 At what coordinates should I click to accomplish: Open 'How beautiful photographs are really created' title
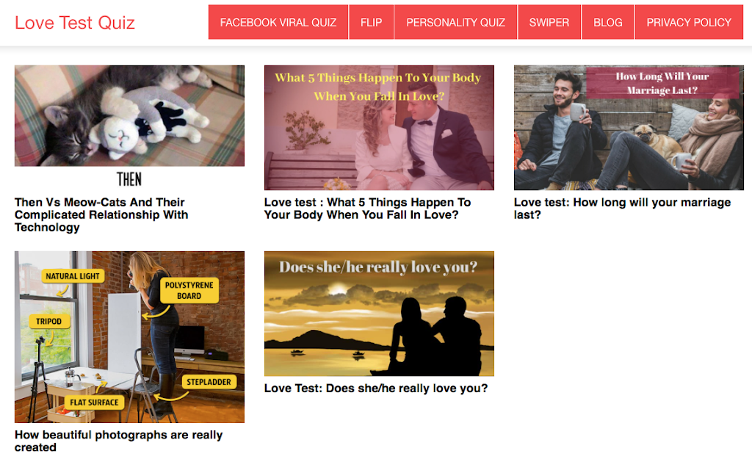pos(118,441)
